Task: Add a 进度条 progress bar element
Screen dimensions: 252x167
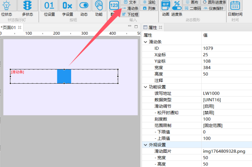Action: pos(177,9)
